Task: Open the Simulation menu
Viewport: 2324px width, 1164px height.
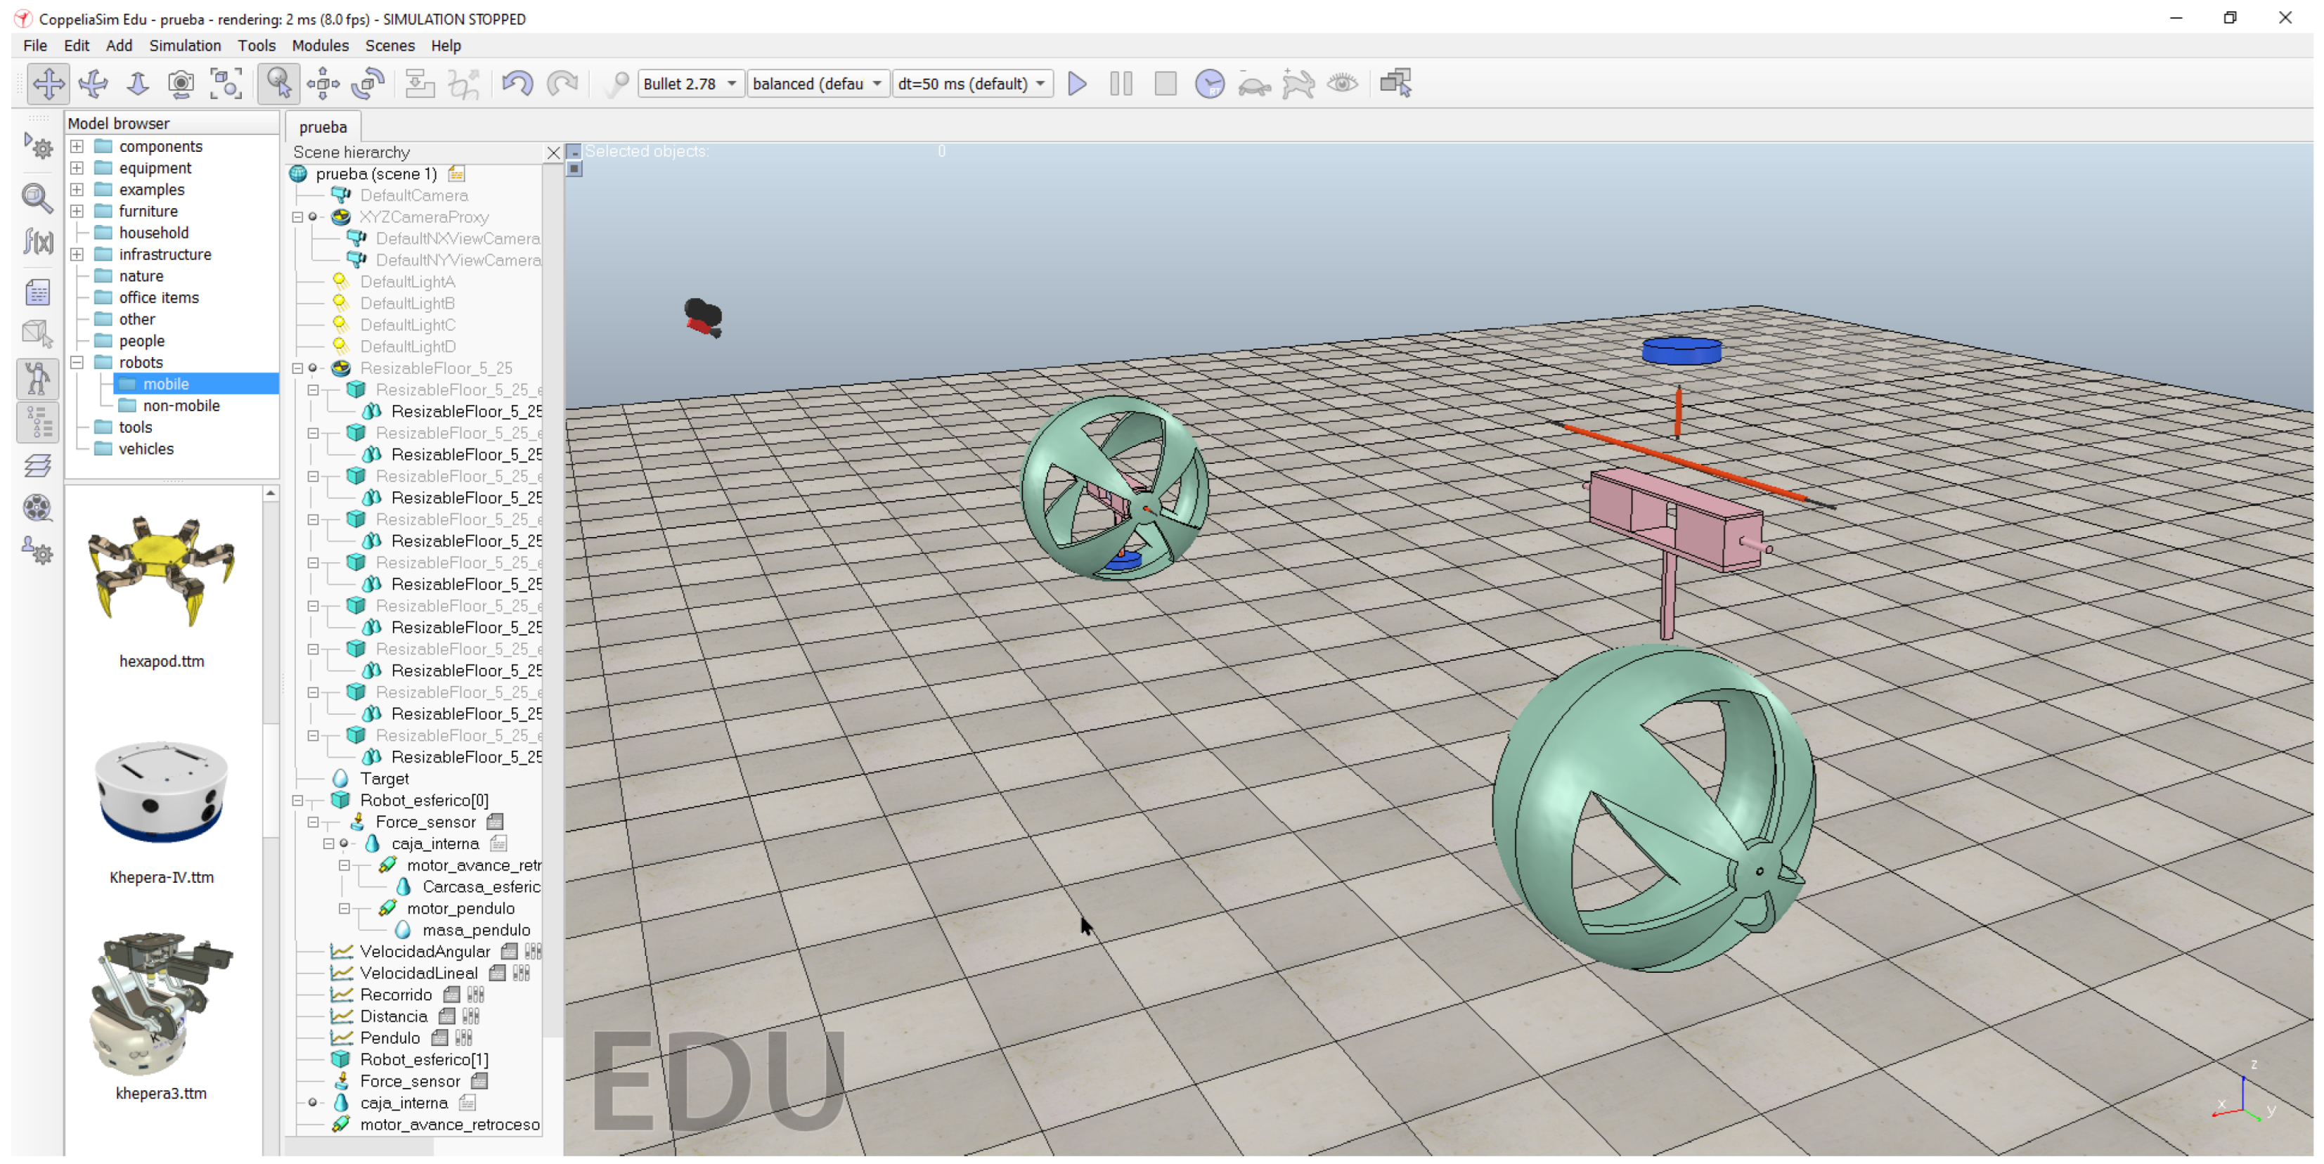Action: point(184,45)
